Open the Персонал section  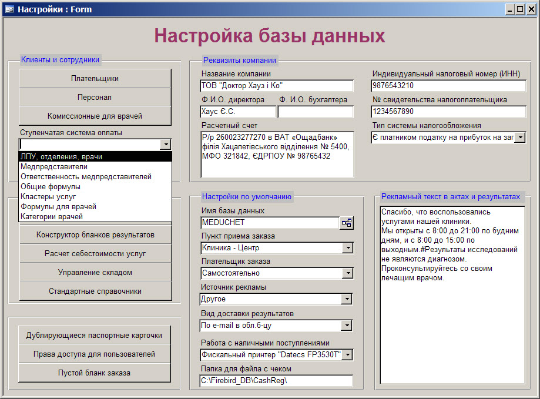tap(95, 97)
